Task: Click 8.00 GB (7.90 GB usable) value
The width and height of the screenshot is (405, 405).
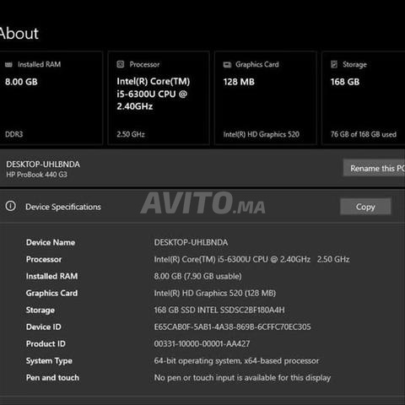Action: click(197, 276)
